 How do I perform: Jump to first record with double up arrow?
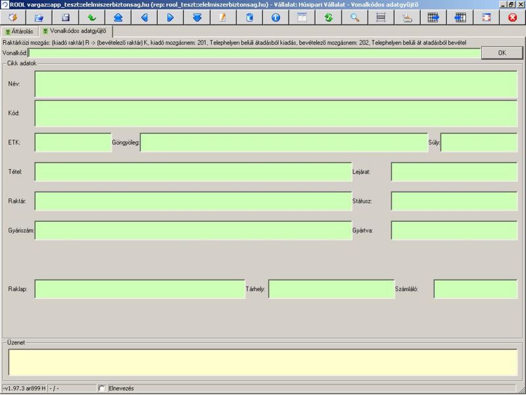click(x=118, y=18)
